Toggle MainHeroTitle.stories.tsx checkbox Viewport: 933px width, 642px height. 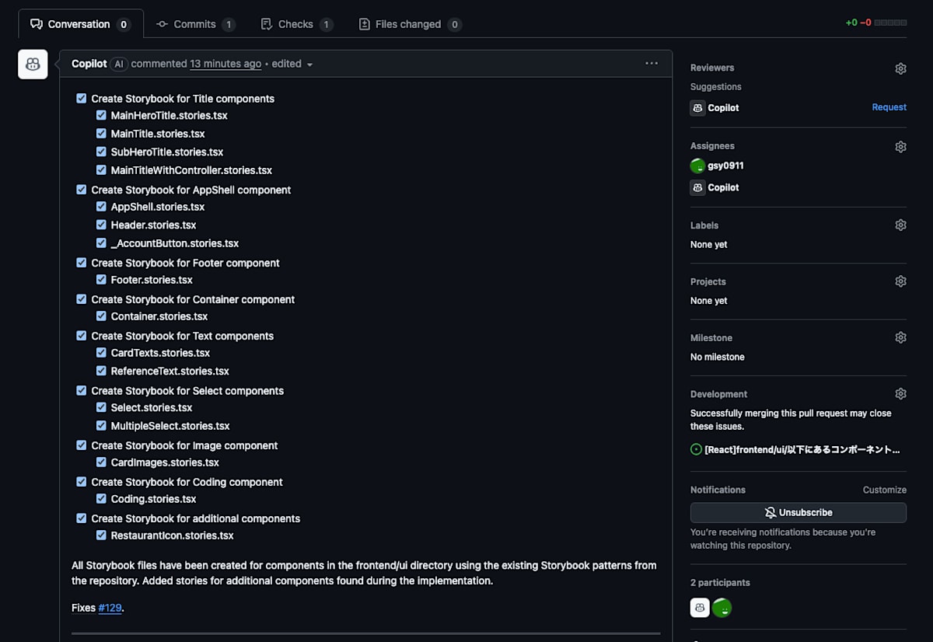(x=101, y=115)
